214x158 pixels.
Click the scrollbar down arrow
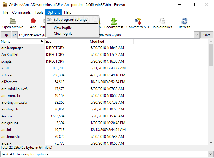click(211, 142)
